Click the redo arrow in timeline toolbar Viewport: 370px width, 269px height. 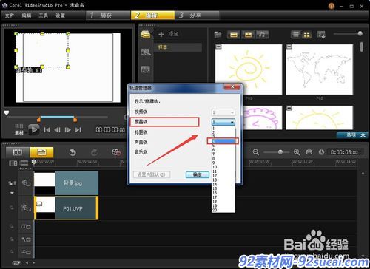(94, 152)
